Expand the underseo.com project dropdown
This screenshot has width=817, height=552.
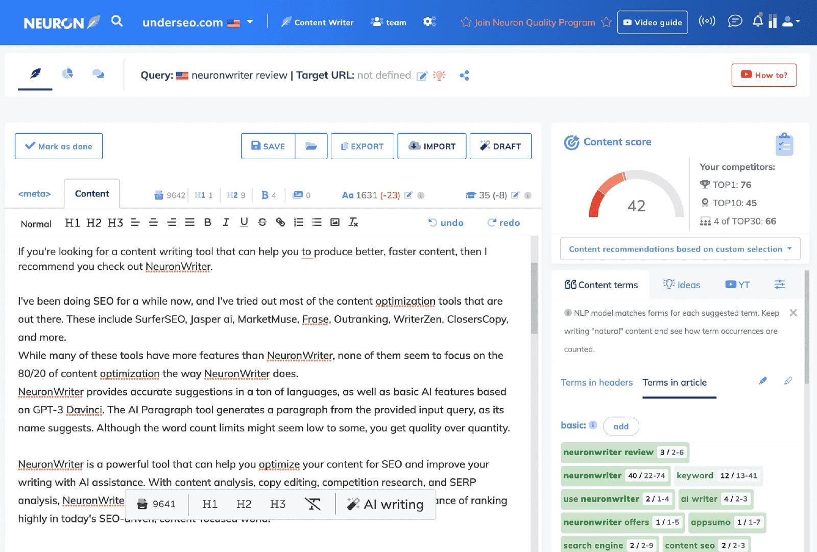[250, 22]
